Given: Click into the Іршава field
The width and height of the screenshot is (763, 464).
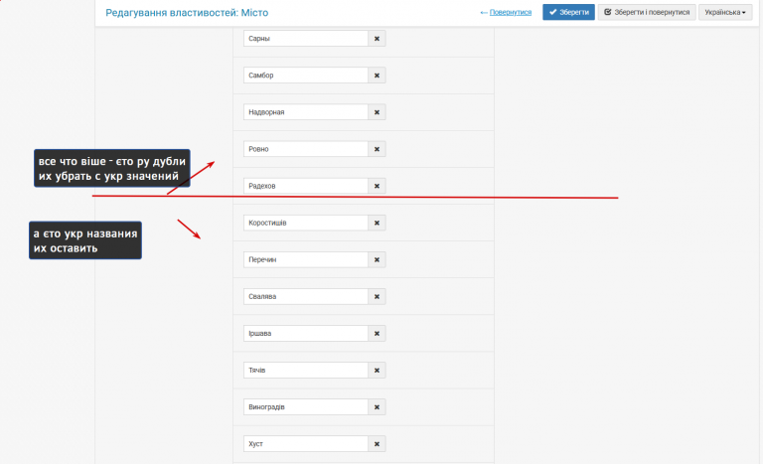Looking at the screenshot, I should click(x=306, y=334).
